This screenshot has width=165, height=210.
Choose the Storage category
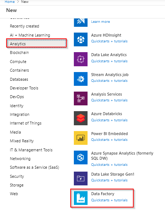(17, 185)
